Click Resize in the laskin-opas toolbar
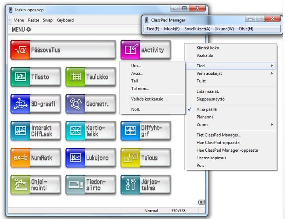 pos(34,20)
